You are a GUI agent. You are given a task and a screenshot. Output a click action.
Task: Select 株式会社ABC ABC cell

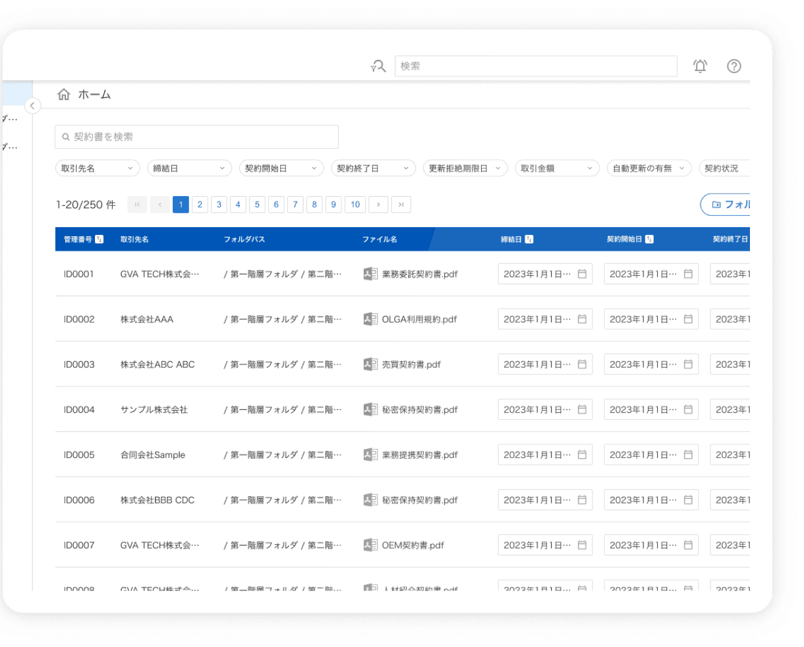(x=158, y=364)
